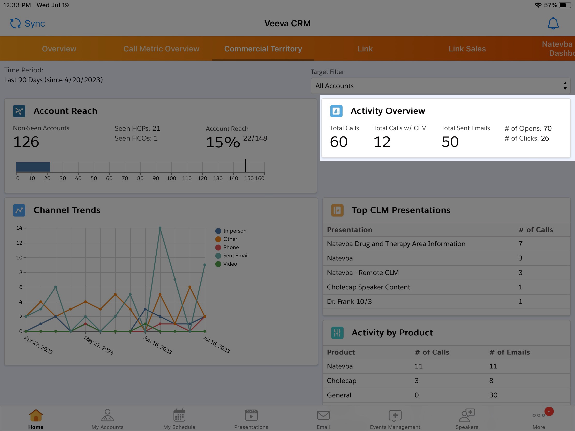The image size is (575, 431).
Task: Toggle In-person series in chart legend
Action: click(x=234, y=231)
